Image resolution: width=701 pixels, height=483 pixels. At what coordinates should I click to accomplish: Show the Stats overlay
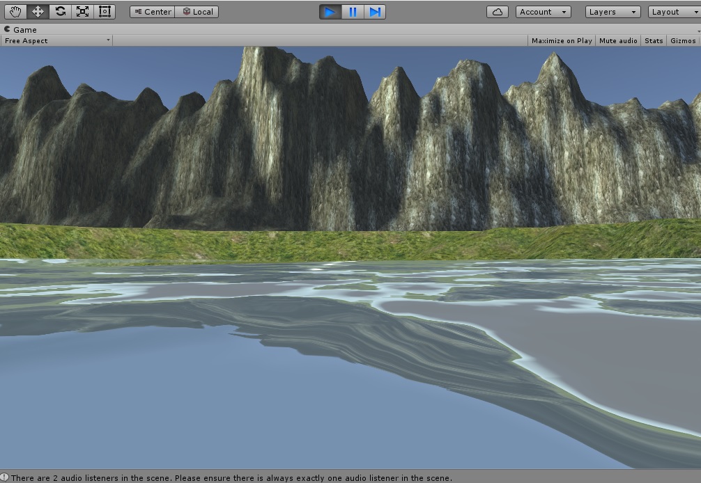[x=654, y=40]
